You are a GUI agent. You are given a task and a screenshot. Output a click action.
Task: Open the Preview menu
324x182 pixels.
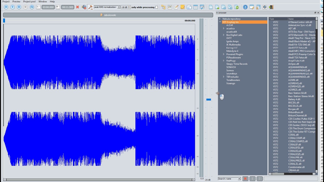16,2
